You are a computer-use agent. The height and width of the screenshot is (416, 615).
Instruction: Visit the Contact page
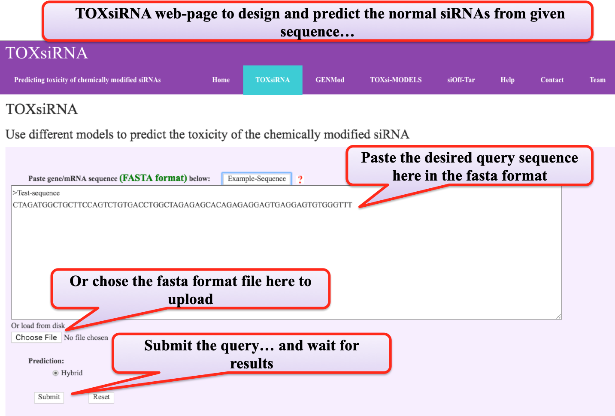(552, 80)
